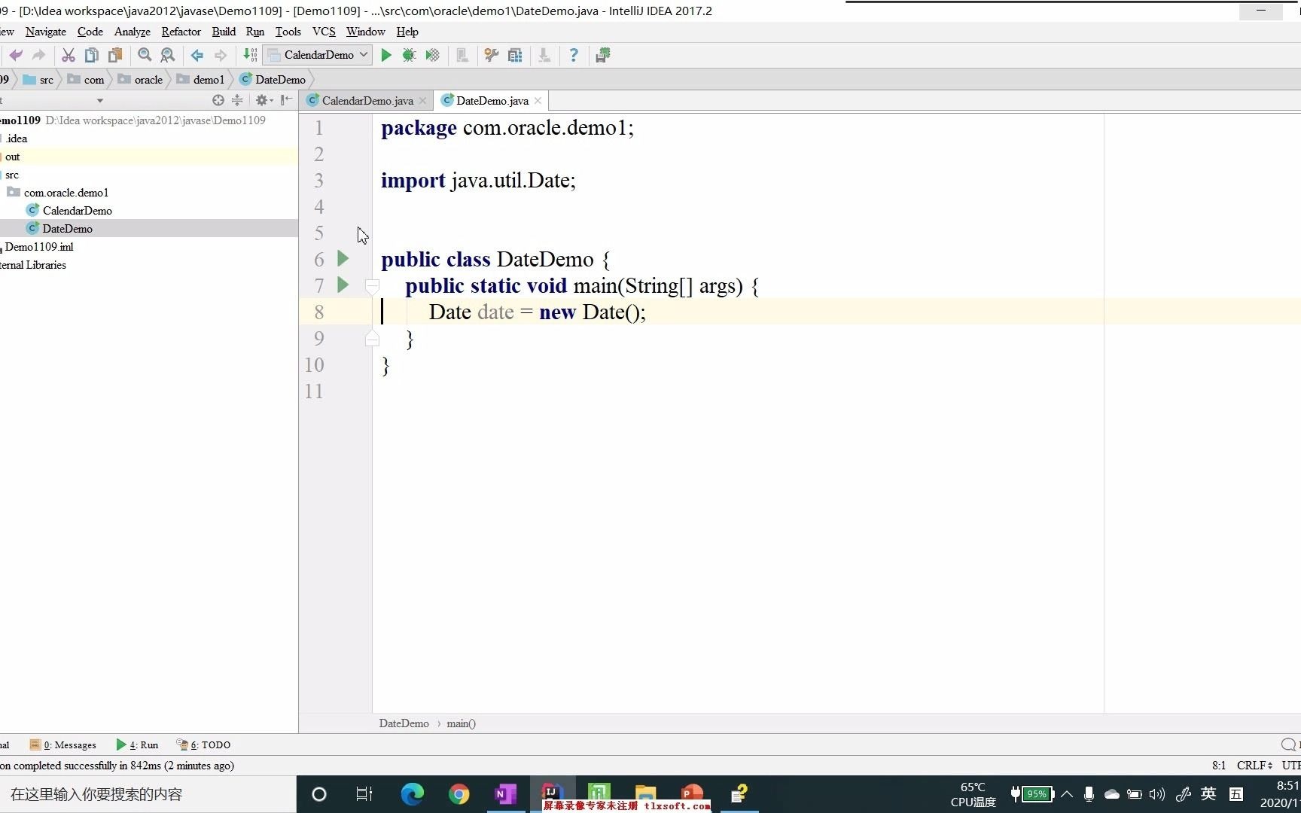The width and height of the screenshot is (1301, 813).
Task: Click Windows taskbar search box
Action: pyautogui.click(x=148, y=794)
